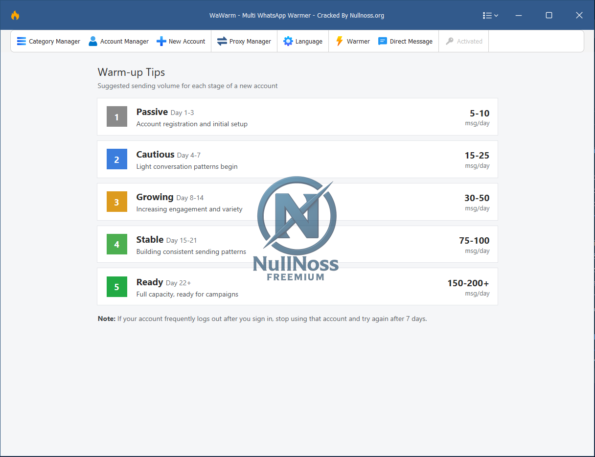Image resolution: width=595 pixels, height=457 pixels.
Task: Click the Warm-up Tips heading
Action: coord(131,72)
